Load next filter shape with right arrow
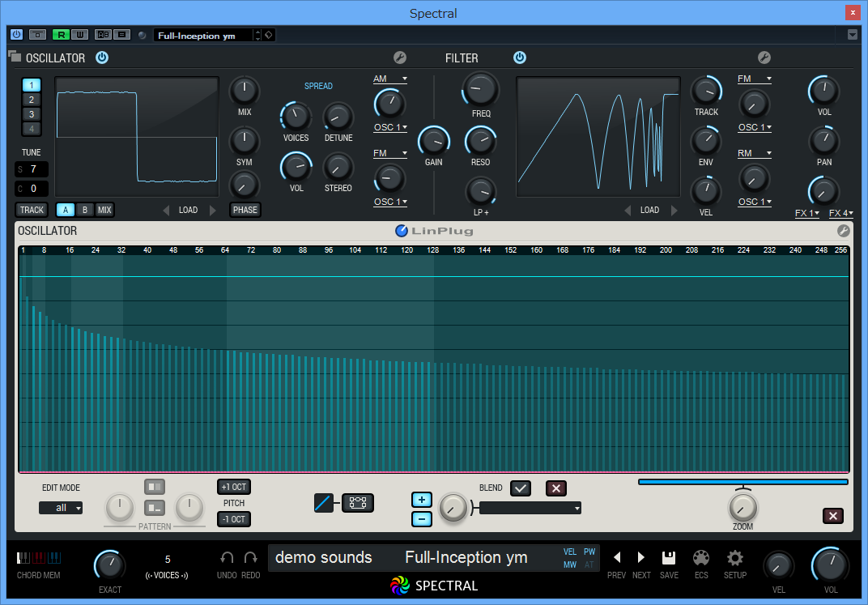868x605 pixels. pos(674,211)
